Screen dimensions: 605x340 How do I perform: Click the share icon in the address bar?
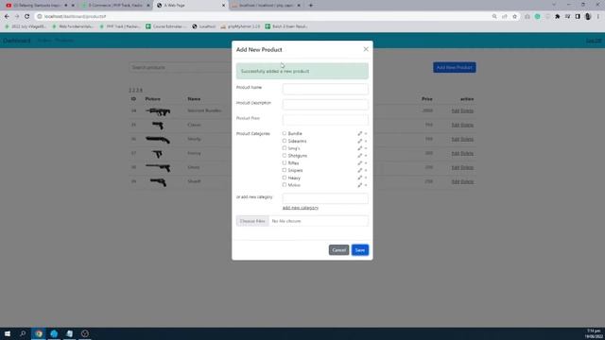point(504,17)
